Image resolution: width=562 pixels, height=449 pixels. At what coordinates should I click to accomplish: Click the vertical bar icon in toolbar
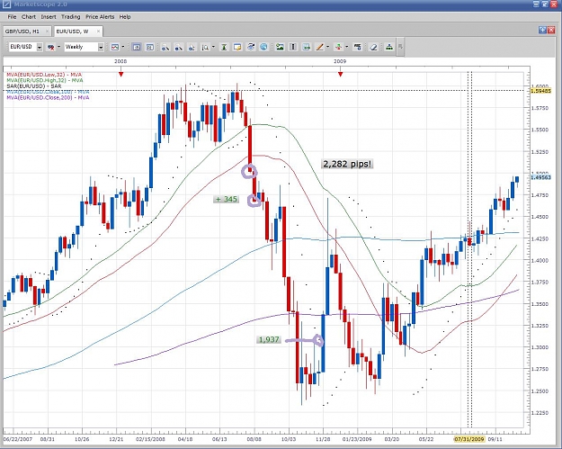tap(293, 47)
